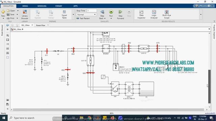The image size is (216, 121).
Task: Close the Power-Flow tab
Action: [48, 25]
